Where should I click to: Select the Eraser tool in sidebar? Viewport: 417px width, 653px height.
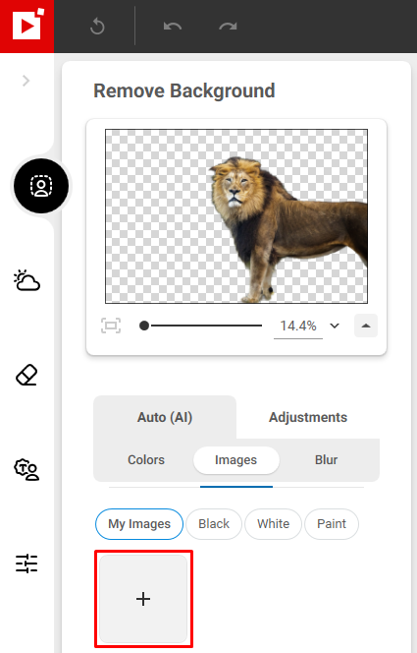coord(27,375)
